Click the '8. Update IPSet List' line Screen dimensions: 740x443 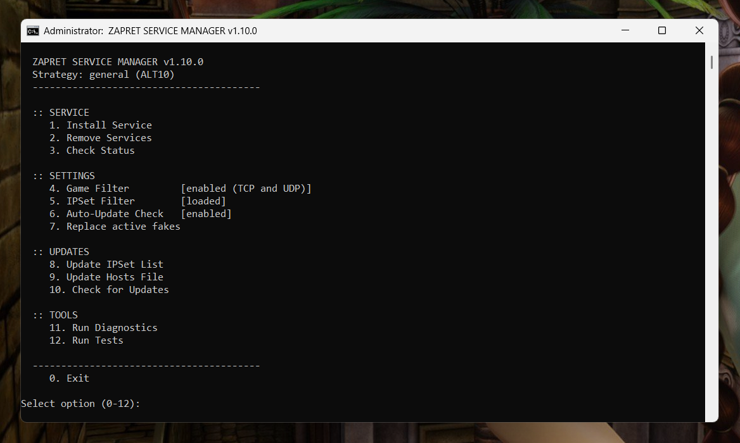(x=106, y=264)
